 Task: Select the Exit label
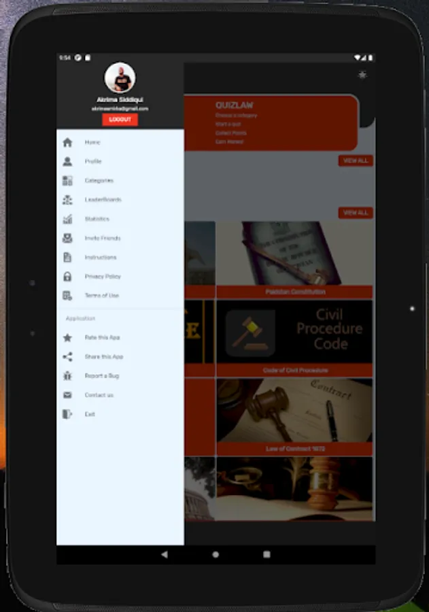90,414
